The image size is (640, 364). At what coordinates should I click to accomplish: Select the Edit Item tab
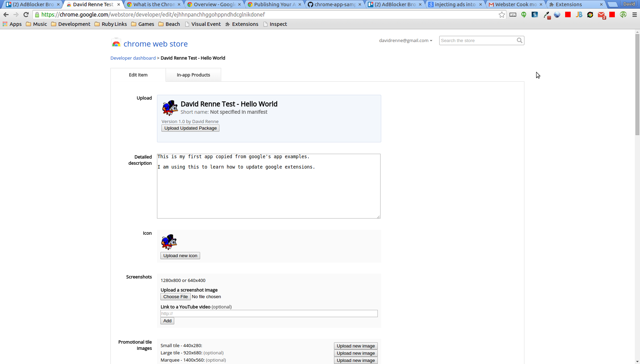tap(138, 75)
